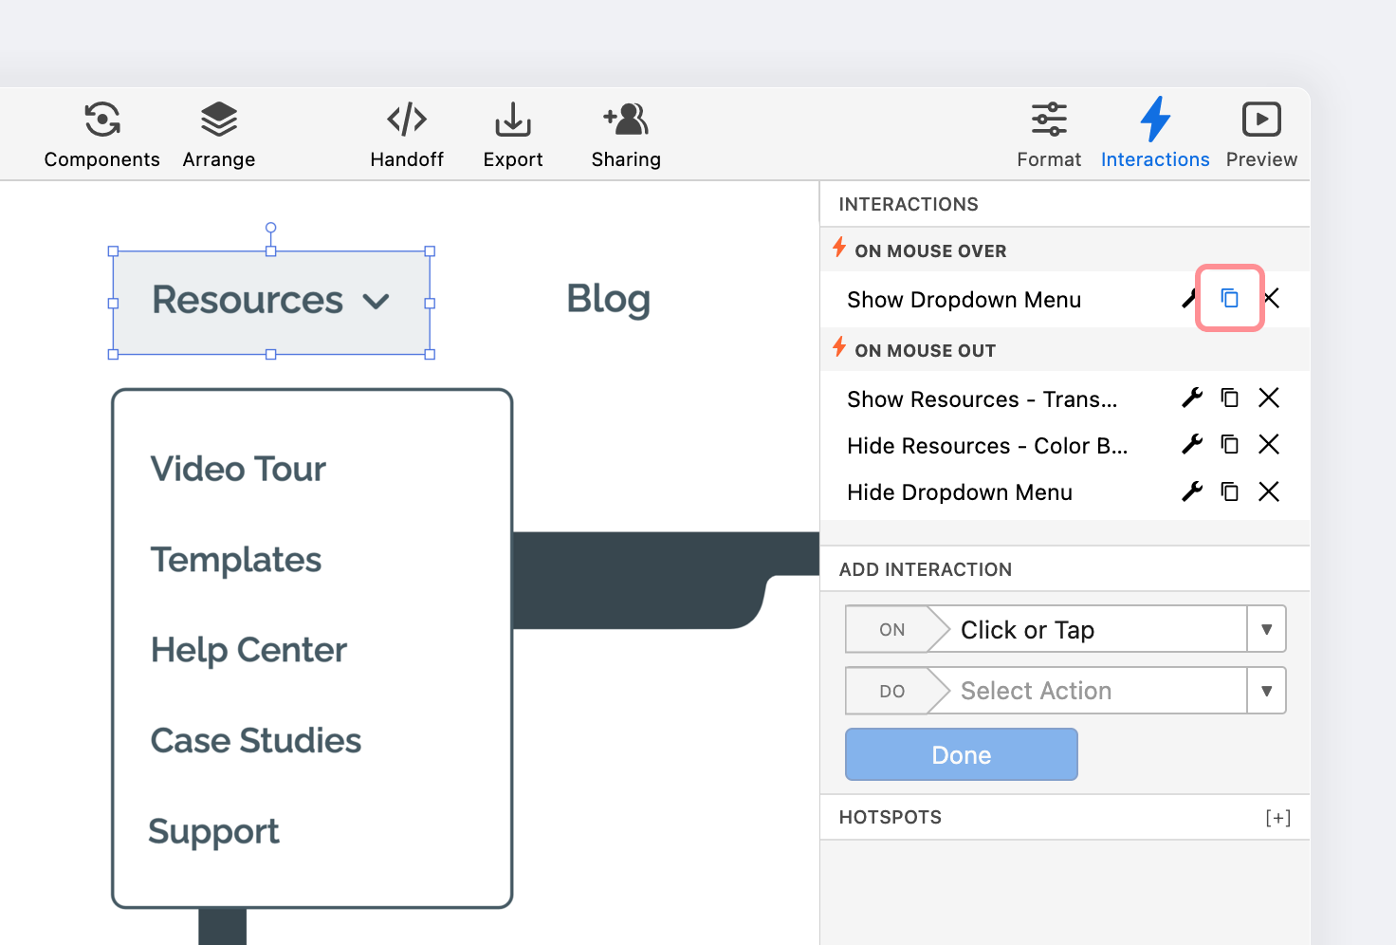The image size is (1396, 945).
Task: Add a hotspot with the plus button
Action: pos(1277,818)
